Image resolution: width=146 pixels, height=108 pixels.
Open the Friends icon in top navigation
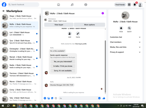(x=72, y=5)
